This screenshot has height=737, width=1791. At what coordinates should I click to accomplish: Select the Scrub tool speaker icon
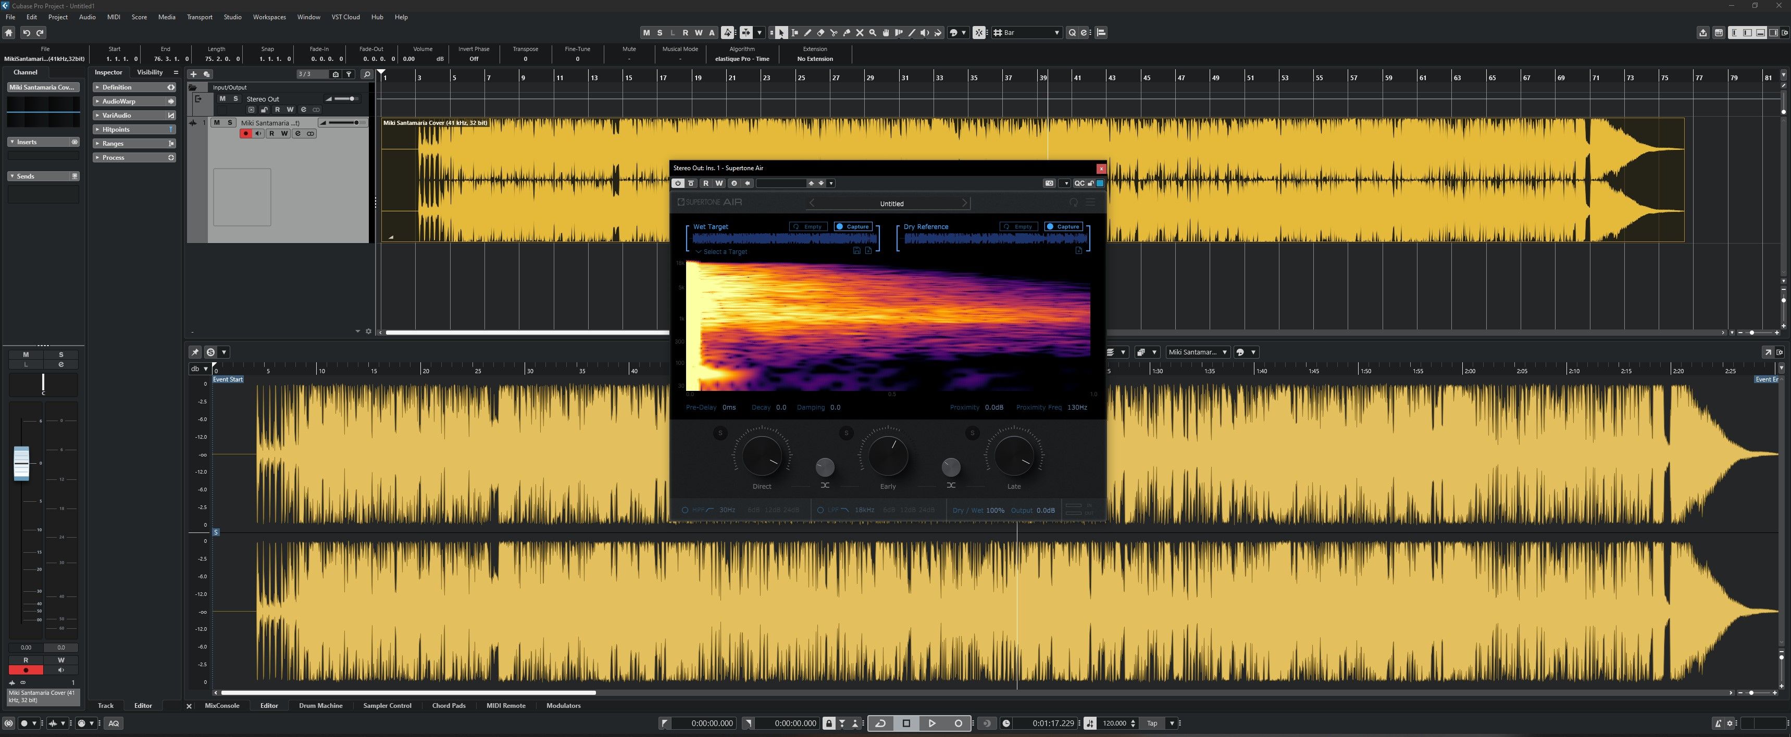[925, 32]
